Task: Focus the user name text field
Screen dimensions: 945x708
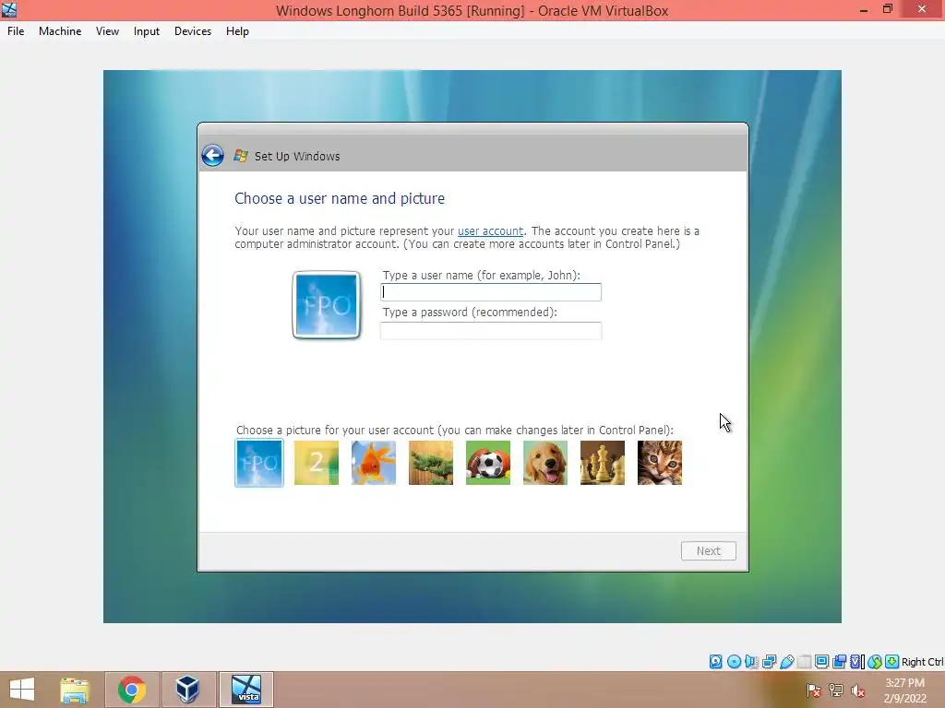Action: (491, 292)
